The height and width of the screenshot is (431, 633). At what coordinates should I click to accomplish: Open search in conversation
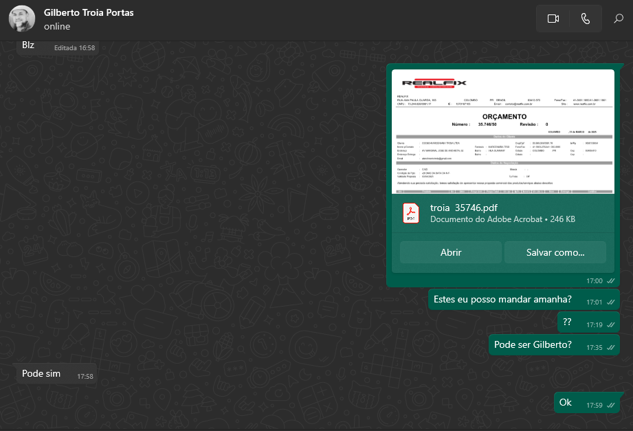point(618,19)
